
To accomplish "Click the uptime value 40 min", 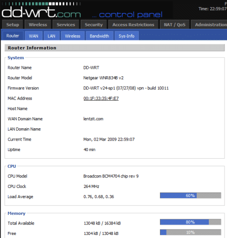I will click(89, 150).
